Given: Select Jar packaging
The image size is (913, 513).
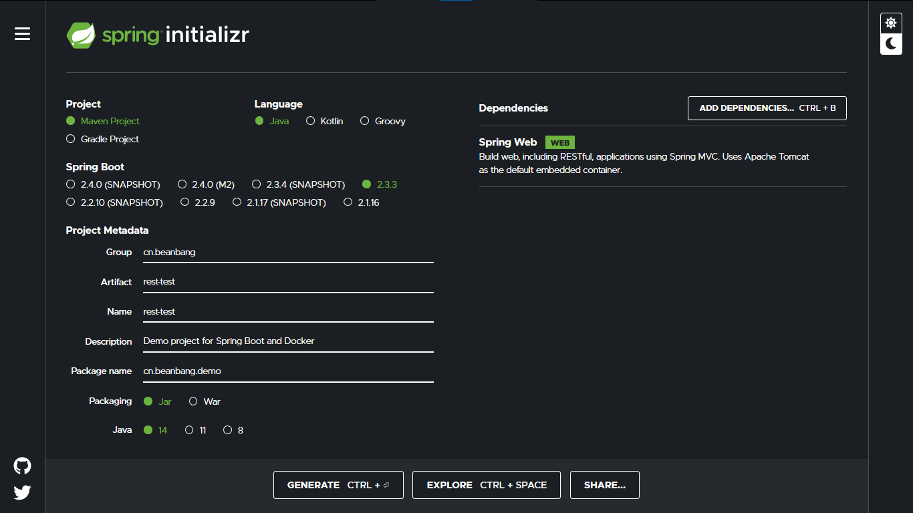Looking at the screenshot, I should click(158, 401).
